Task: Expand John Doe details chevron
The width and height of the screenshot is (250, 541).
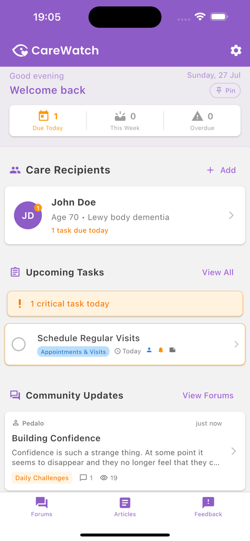Action: 231,216
